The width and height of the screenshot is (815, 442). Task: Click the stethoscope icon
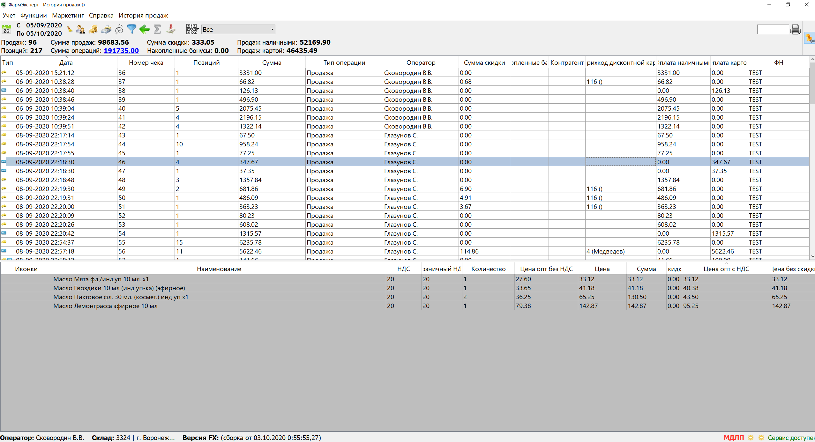coord(119,30)
